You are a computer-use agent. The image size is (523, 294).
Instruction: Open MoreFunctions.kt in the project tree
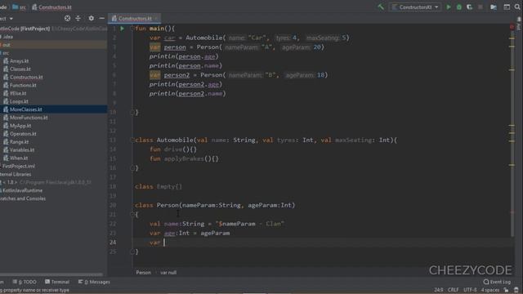[x=29, y=118]
